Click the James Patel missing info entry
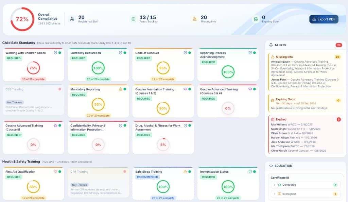348x202 pixels. 305,83
